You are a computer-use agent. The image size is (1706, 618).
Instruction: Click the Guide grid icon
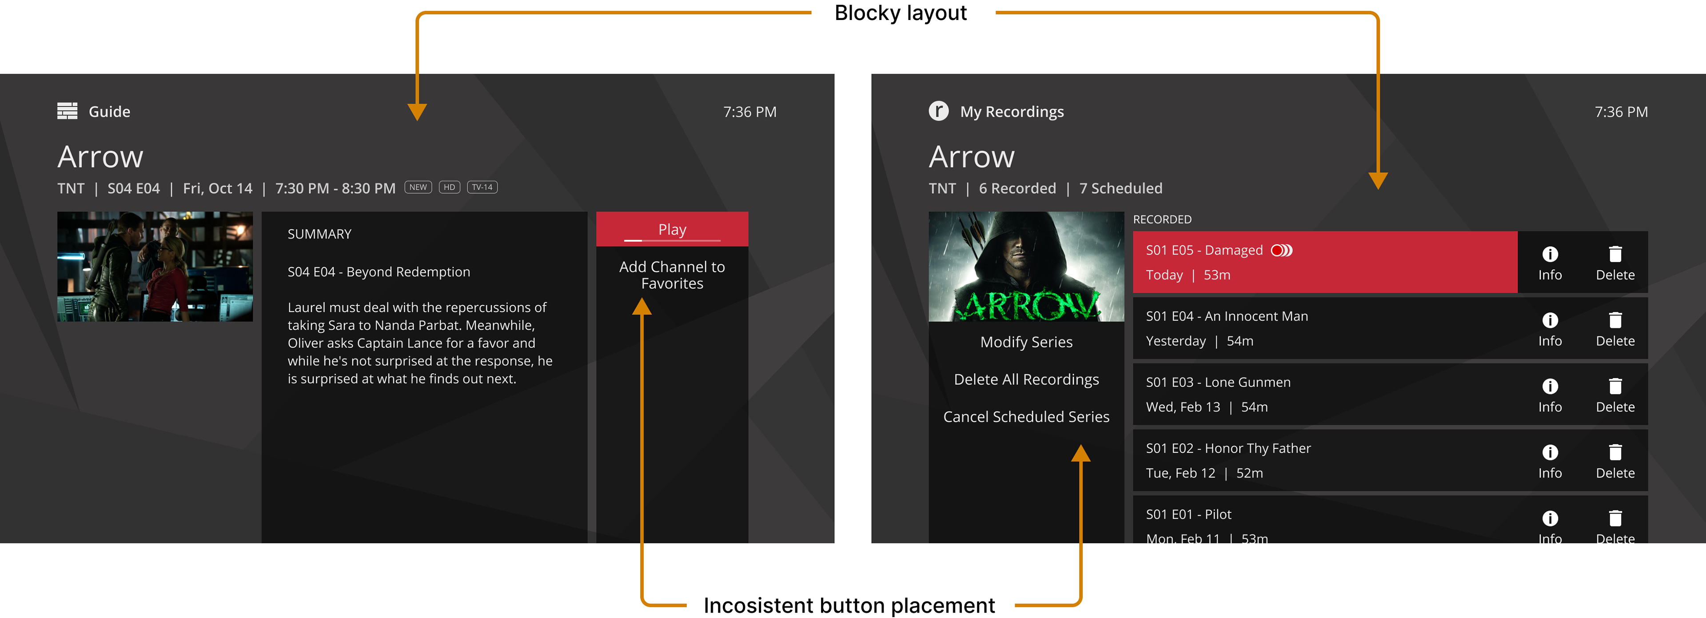(x=67, y=111)
